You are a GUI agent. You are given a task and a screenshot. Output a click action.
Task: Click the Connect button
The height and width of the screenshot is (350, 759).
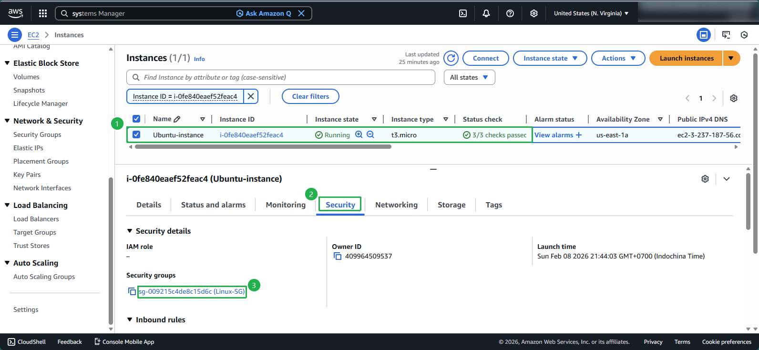coord(486,58)
